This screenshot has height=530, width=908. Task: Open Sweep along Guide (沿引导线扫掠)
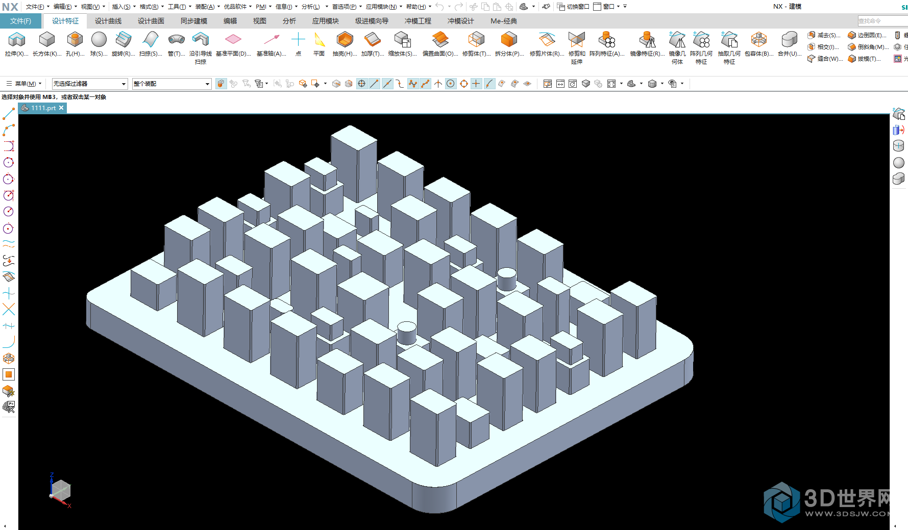[201, 47]
